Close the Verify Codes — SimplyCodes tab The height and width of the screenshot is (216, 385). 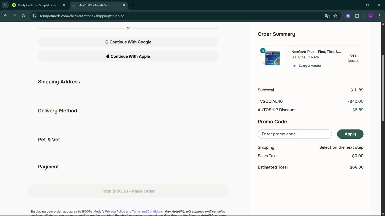(x=64, y=5)
